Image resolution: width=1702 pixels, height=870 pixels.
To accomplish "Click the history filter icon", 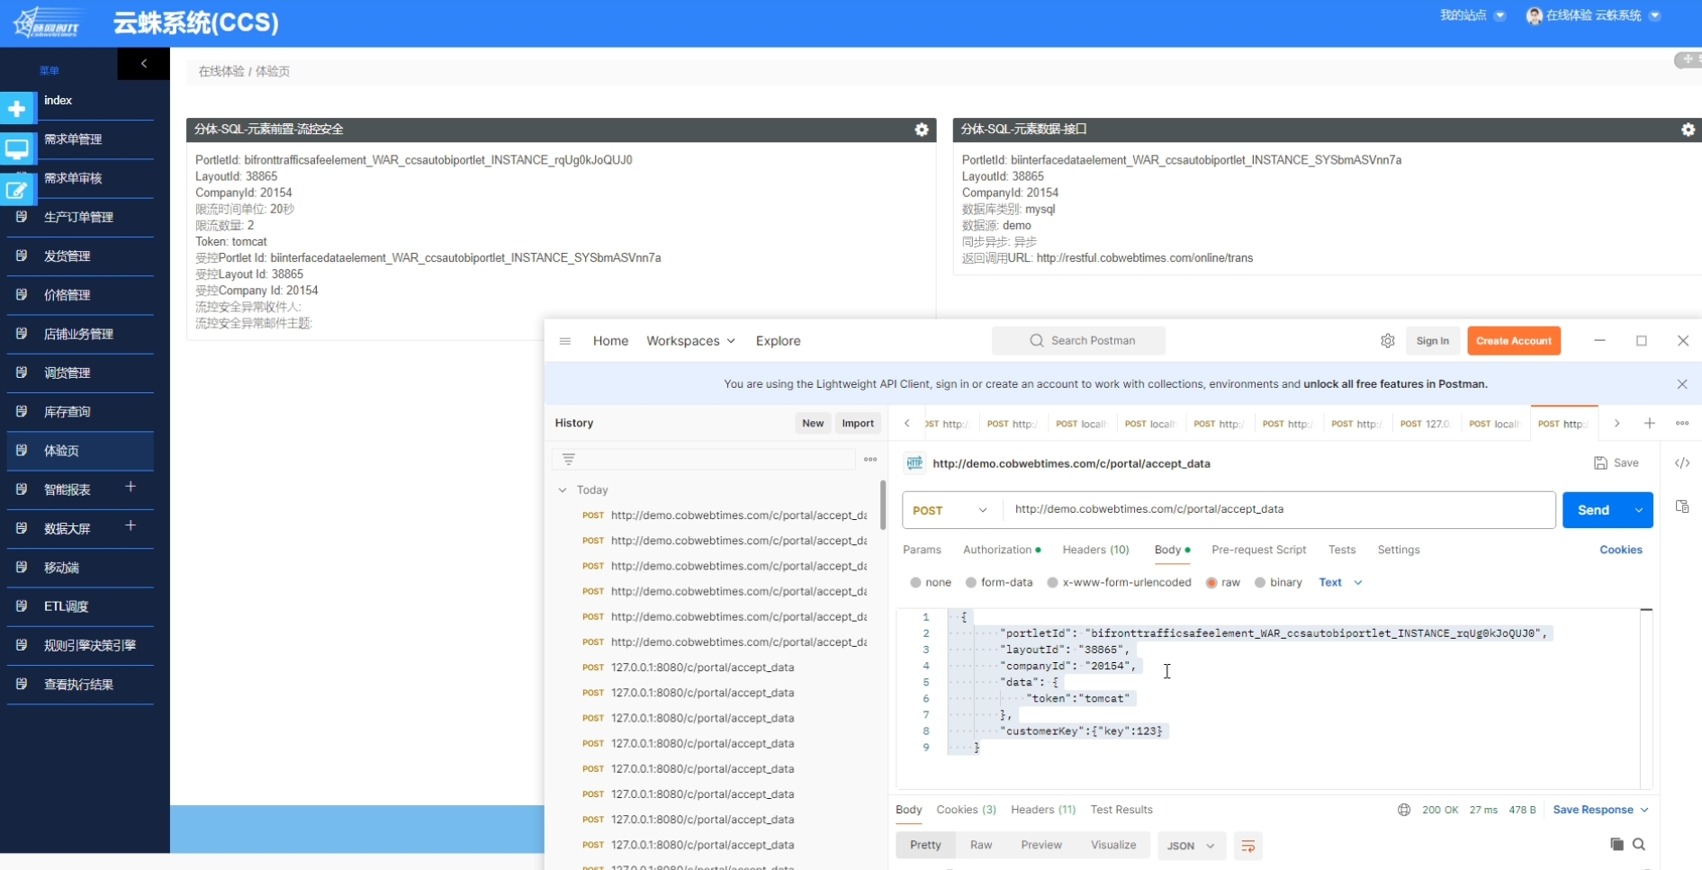I will point(569,459).
